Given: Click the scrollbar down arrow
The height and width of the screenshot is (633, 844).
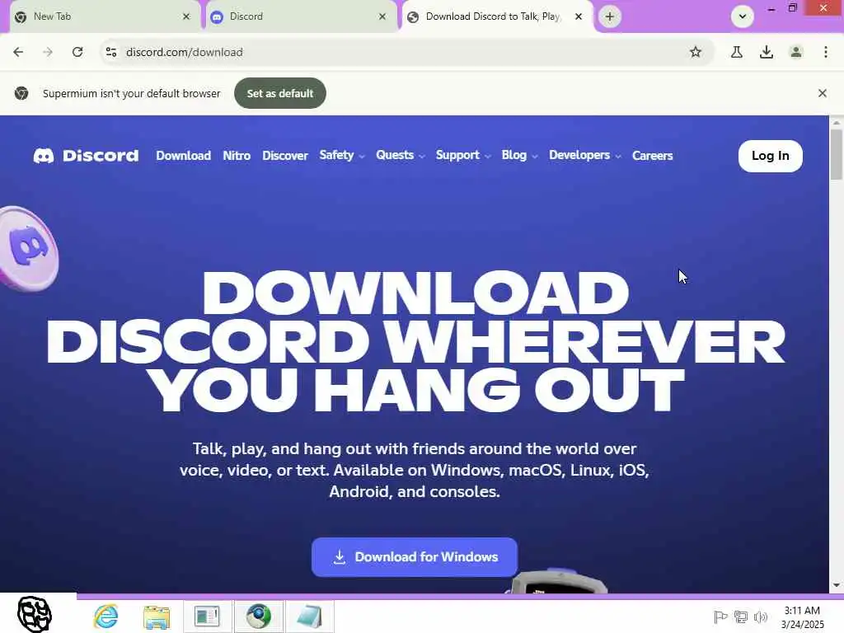Looking at the screenshot, I should click(837, 585).
